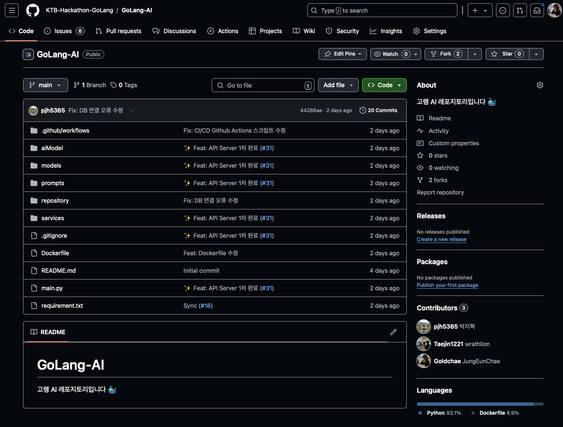Screen dimensions: 563x427
Task: Click Publish your first package link
Action: coord(447,285)
